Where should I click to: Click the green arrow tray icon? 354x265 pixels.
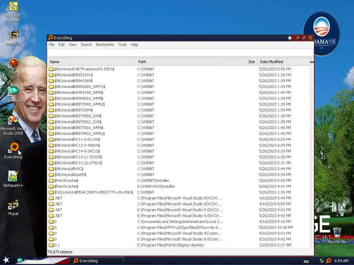pos(322,261)
